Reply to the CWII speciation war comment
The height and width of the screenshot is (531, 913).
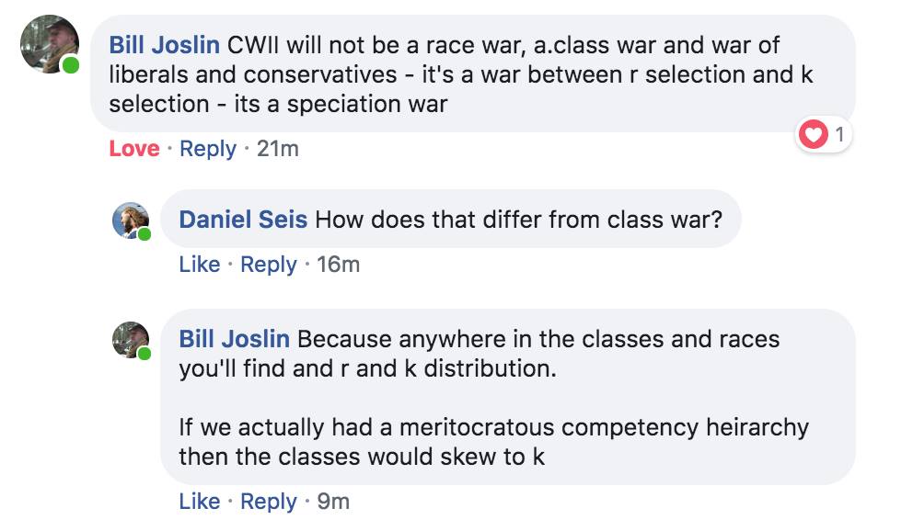[207, 149]
